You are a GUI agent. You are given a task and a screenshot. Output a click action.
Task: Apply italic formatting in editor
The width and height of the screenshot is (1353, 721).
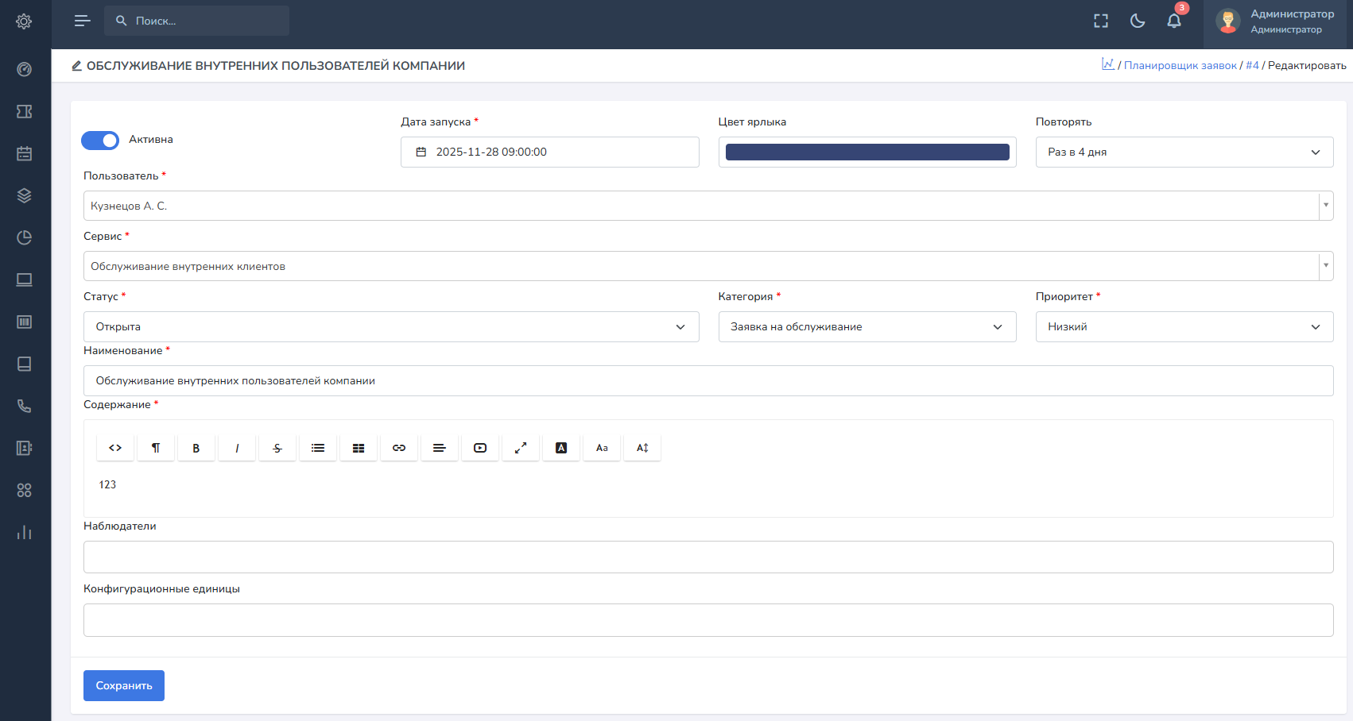[237, 448]
